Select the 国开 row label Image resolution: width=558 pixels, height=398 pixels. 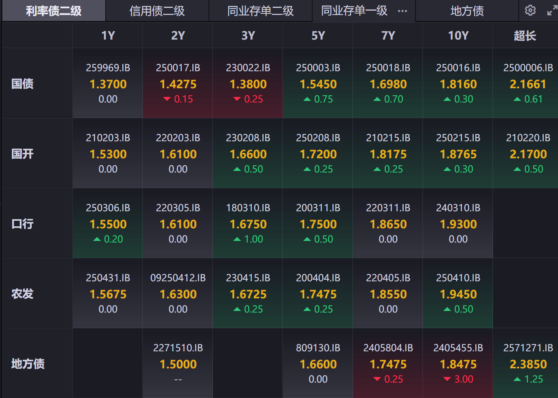point(23,154)
